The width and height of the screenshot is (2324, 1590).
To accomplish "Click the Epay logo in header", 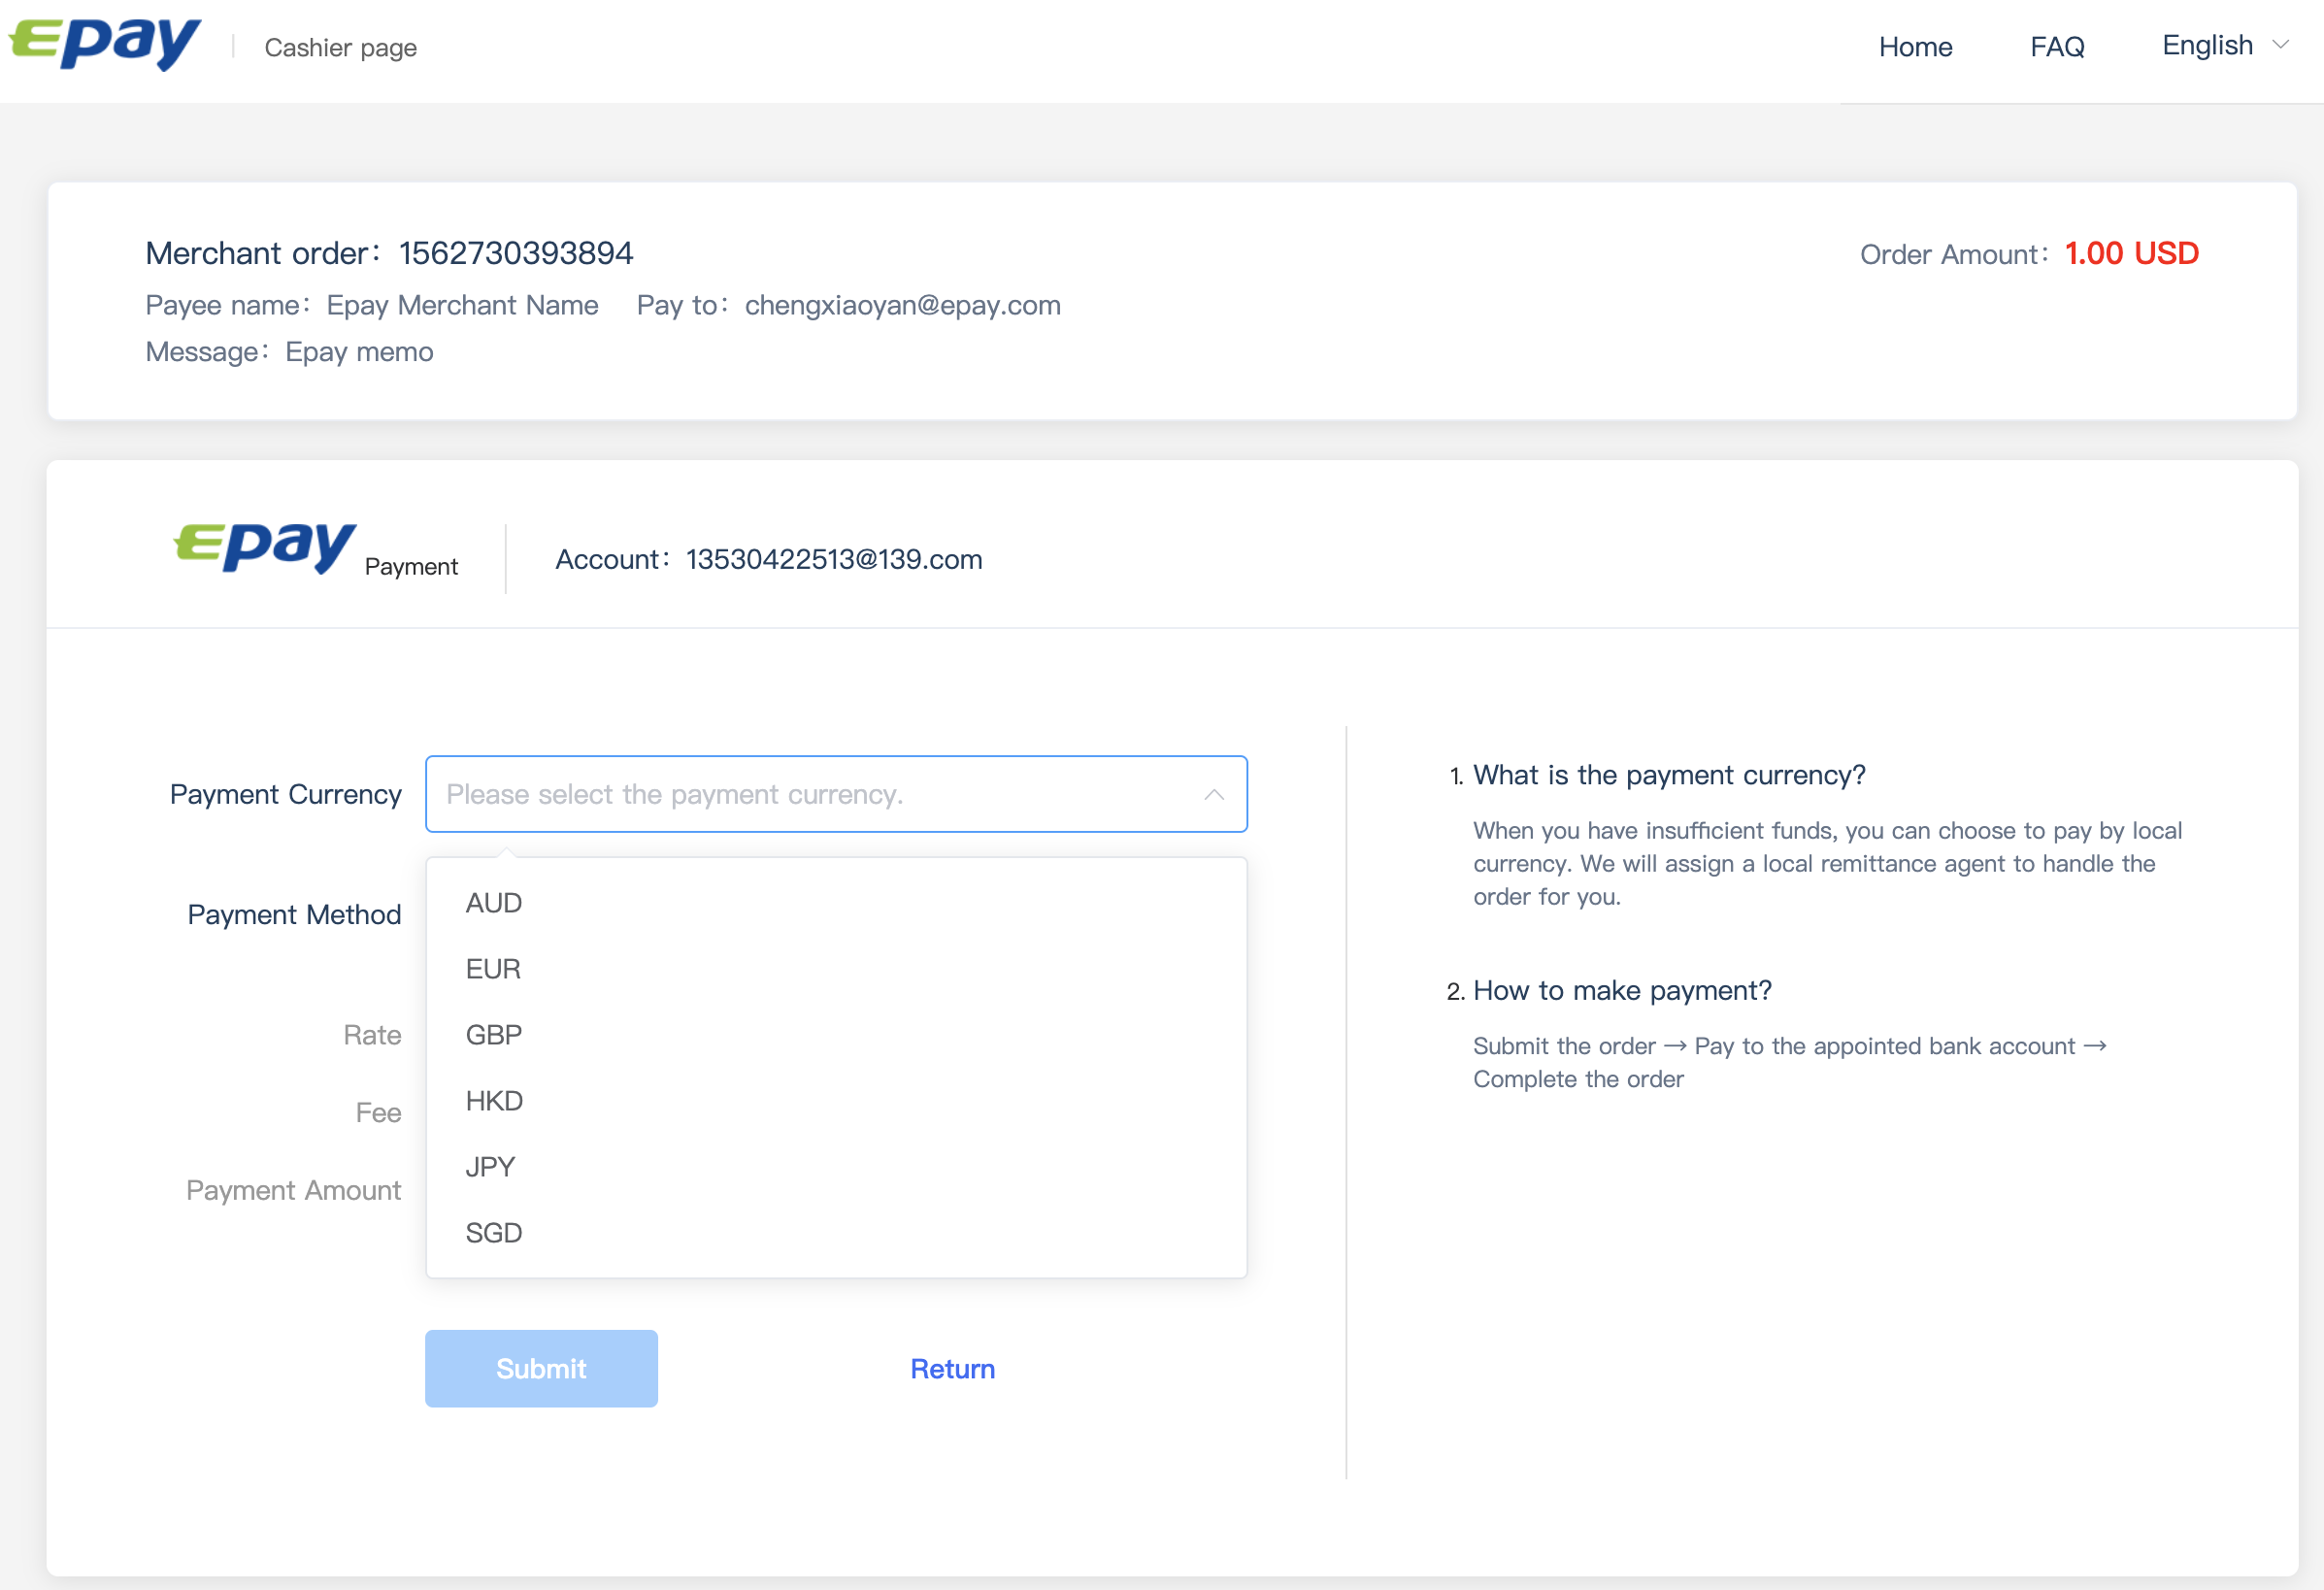I will click(x=105, y=43).
